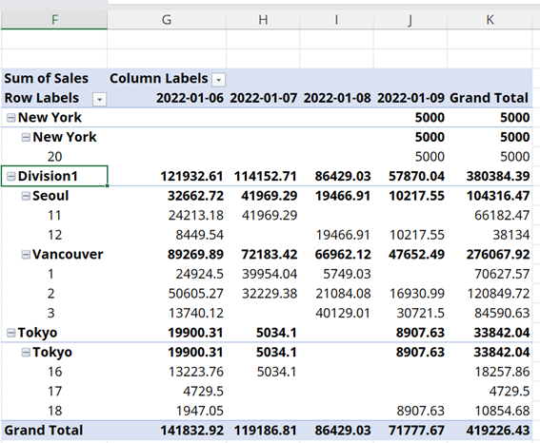Click Division1 value 121932.61
540x443 pixels.
pyautogui.click(x=192, y=176)
